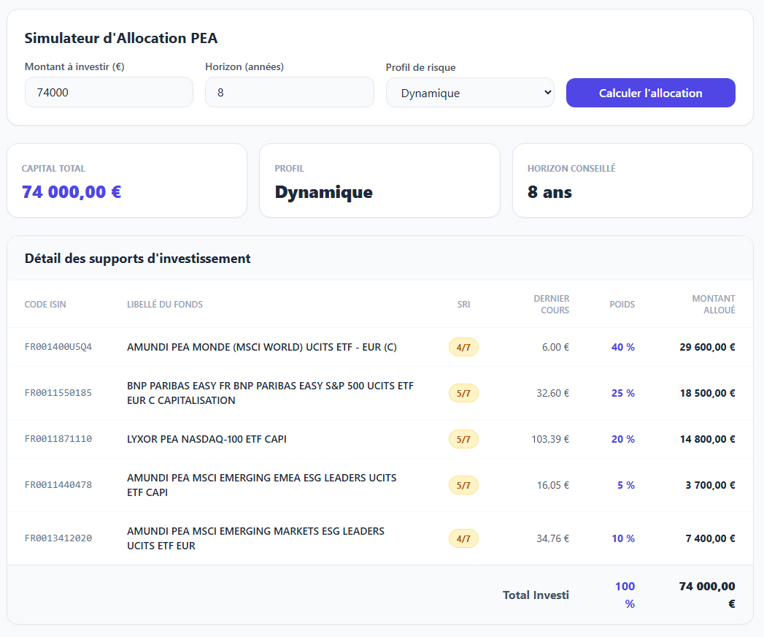The height and width of the screenshot is (637, 764).
Task: Select ISIN code FR0011550185
Action: (x=58, y=392)
